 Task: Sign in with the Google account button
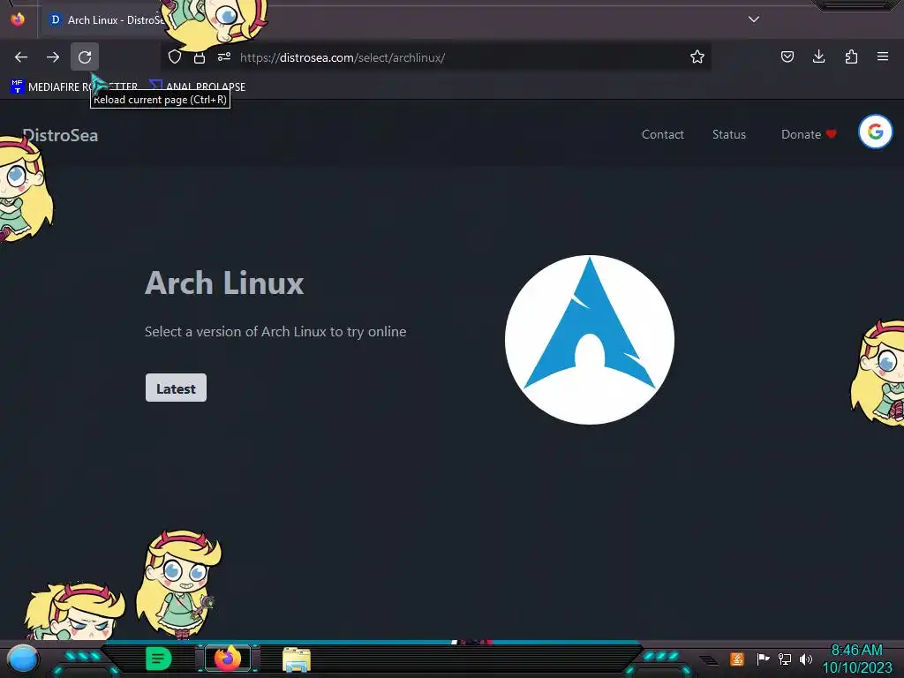[875, 132]
